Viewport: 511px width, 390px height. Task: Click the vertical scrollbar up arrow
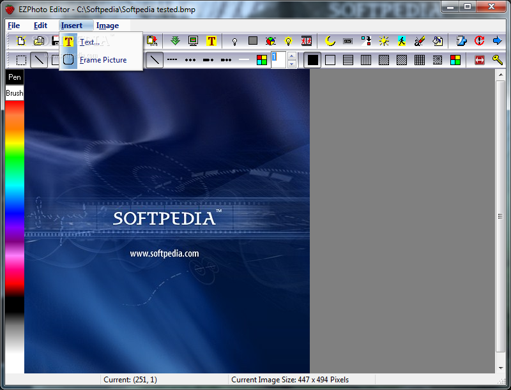[x=501, y=75]
